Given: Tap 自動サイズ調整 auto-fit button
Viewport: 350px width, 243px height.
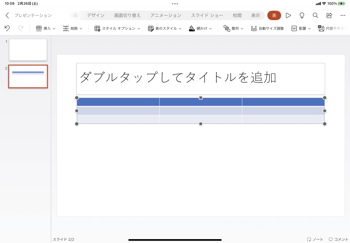Looking at the screenshot, I should (267, 28).
